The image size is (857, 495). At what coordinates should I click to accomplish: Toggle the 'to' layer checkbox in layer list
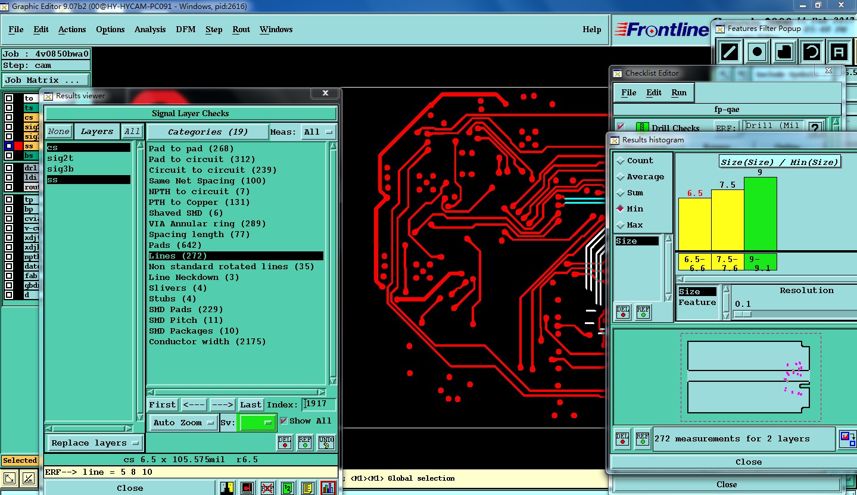[9, 98]
